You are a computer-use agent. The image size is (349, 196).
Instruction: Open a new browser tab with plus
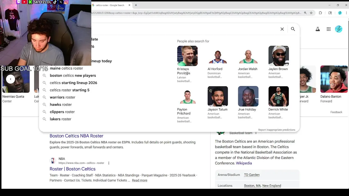(136, 5)
